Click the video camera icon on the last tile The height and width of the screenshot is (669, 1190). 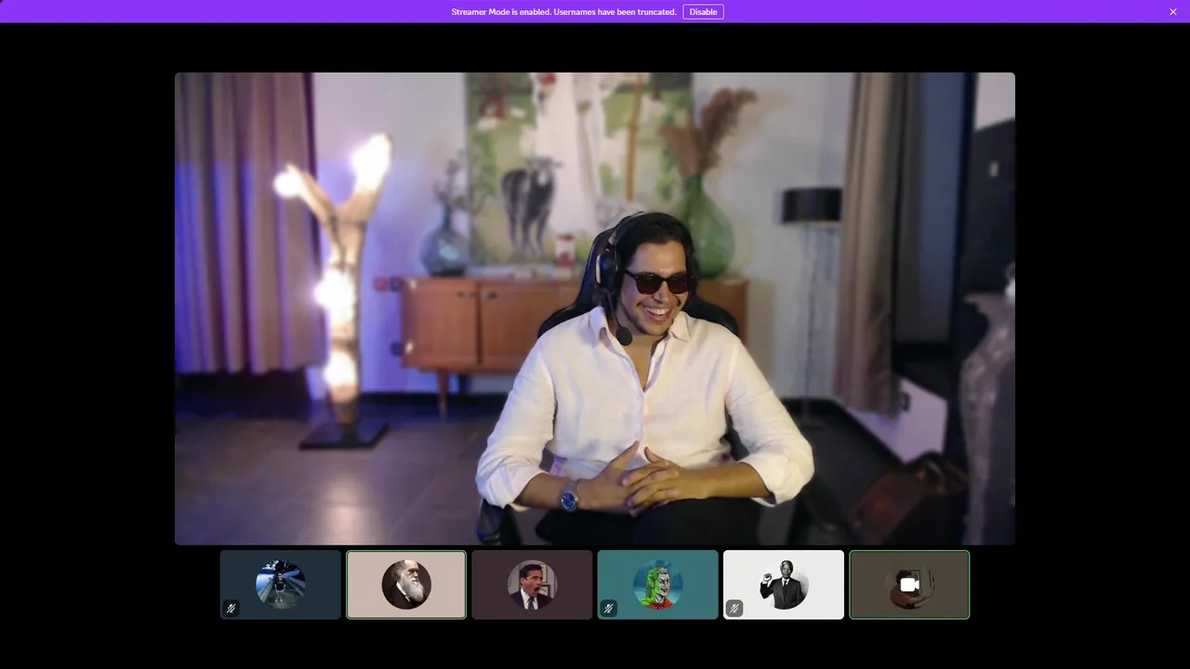(x=909, y=584)
